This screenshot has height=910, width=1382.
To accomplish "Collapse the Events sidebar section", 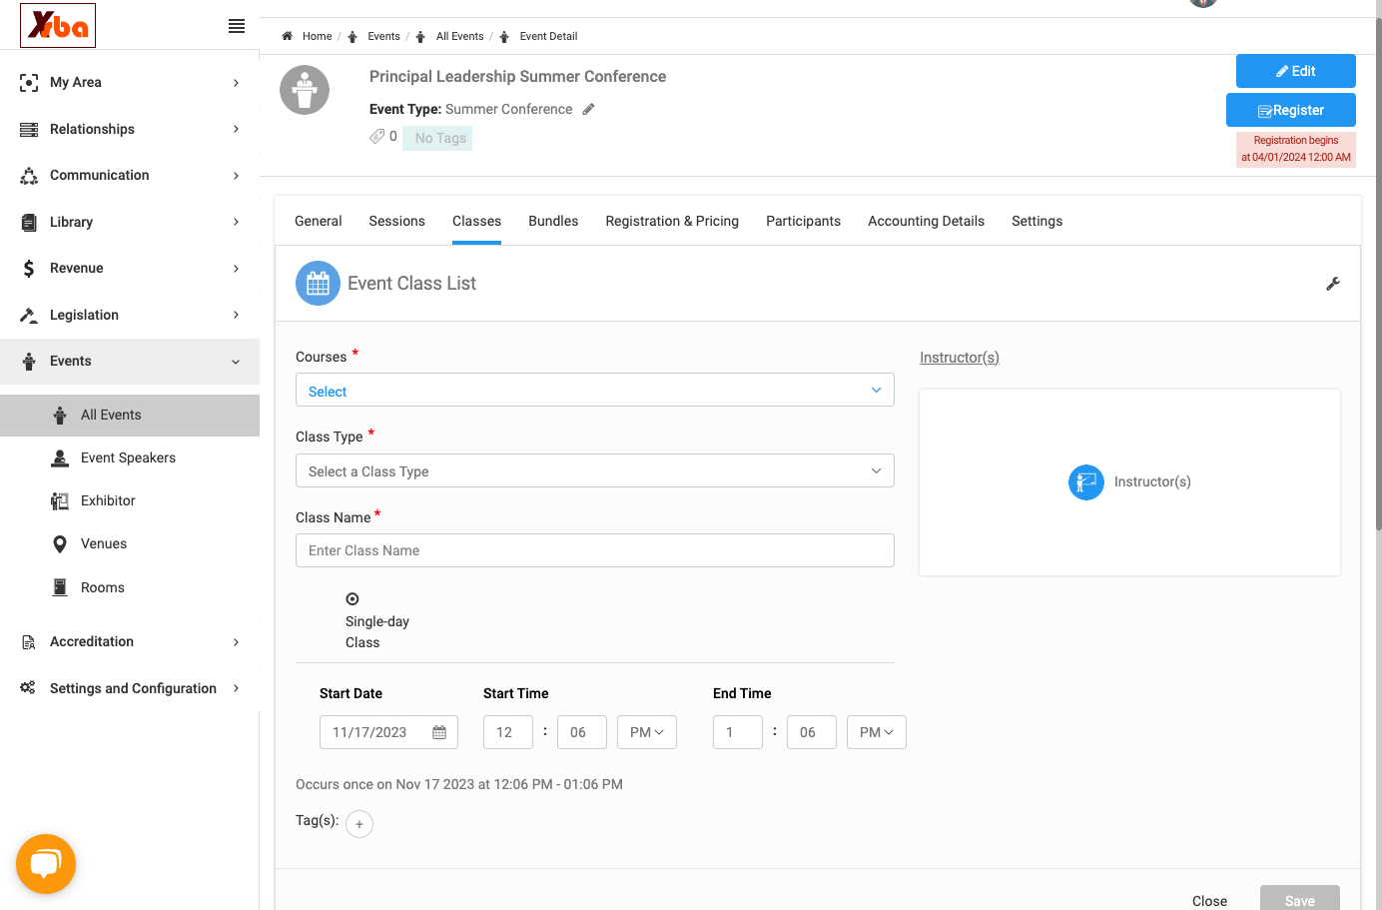I will (x=130, y=362).
